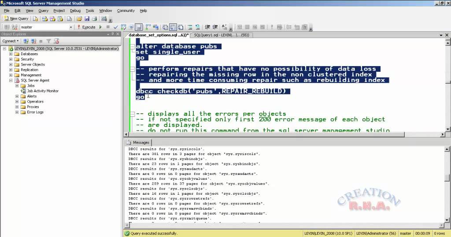Open the Query Options icon
The image size is (451, 237).
coord(131,27)
